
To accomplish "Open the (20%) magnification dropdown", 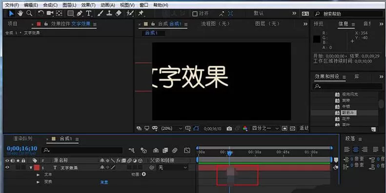I will click(172, 128).
